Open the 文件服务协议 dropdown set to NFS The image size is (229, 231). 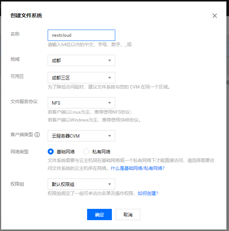(x=81, y=103)
